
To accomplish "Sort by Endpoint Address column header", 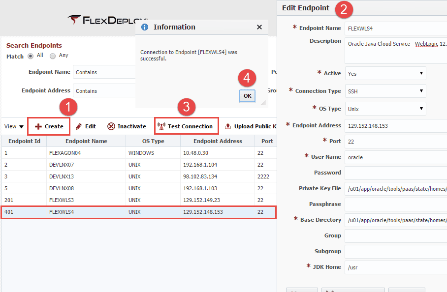I will pos(218,141).
